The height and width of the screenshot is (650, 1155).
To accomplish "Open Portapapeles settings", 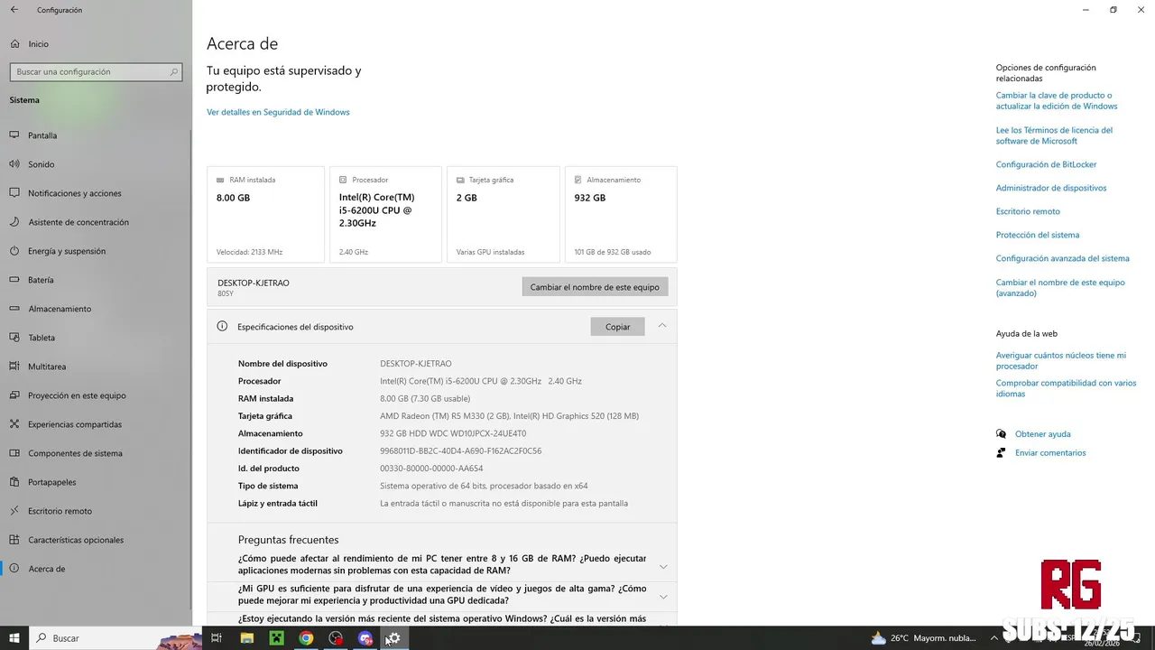I will coord(51,482).
